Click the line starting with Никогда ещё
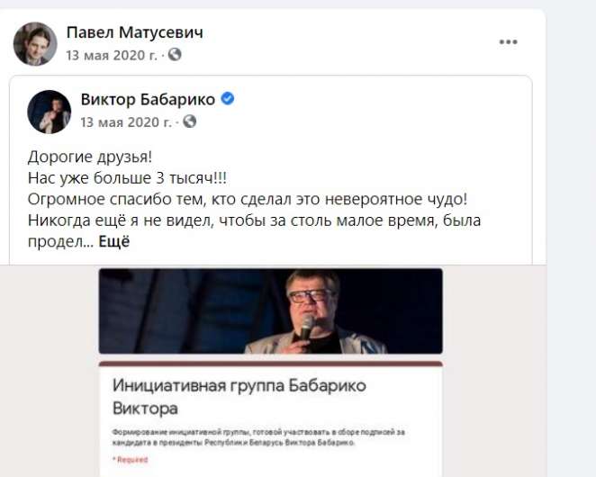 pyautogui.click(x=254, y=220)
